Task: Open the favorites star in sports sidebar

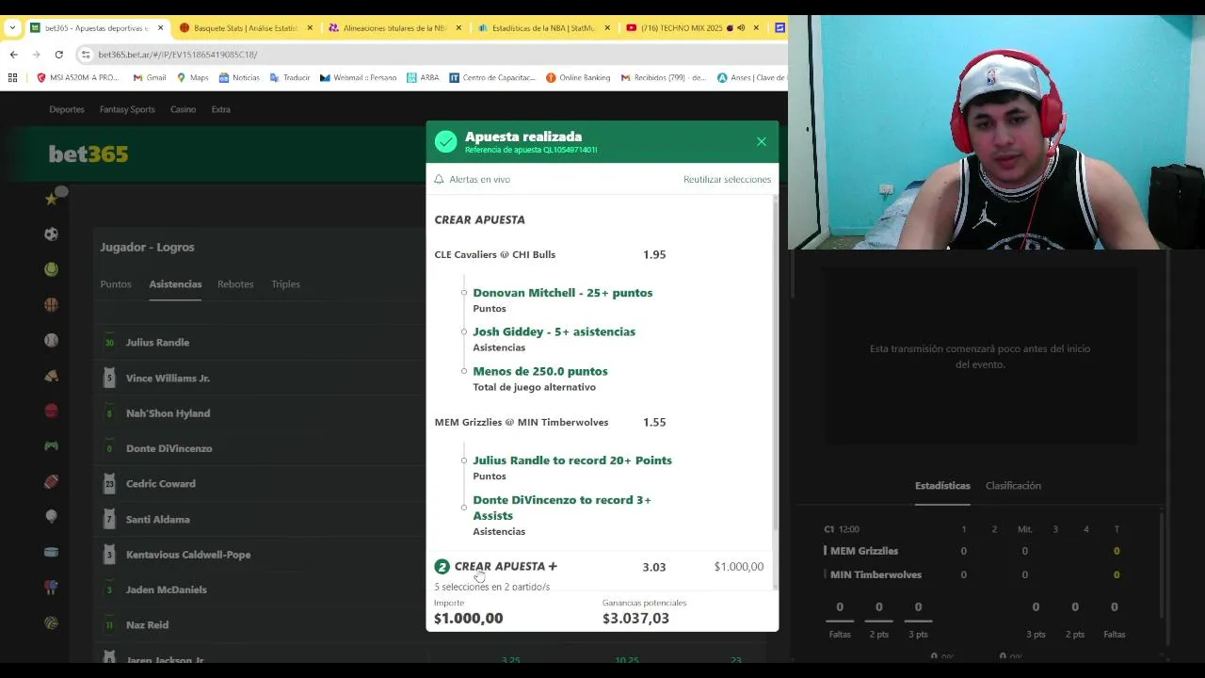Action: coord(51,199)
